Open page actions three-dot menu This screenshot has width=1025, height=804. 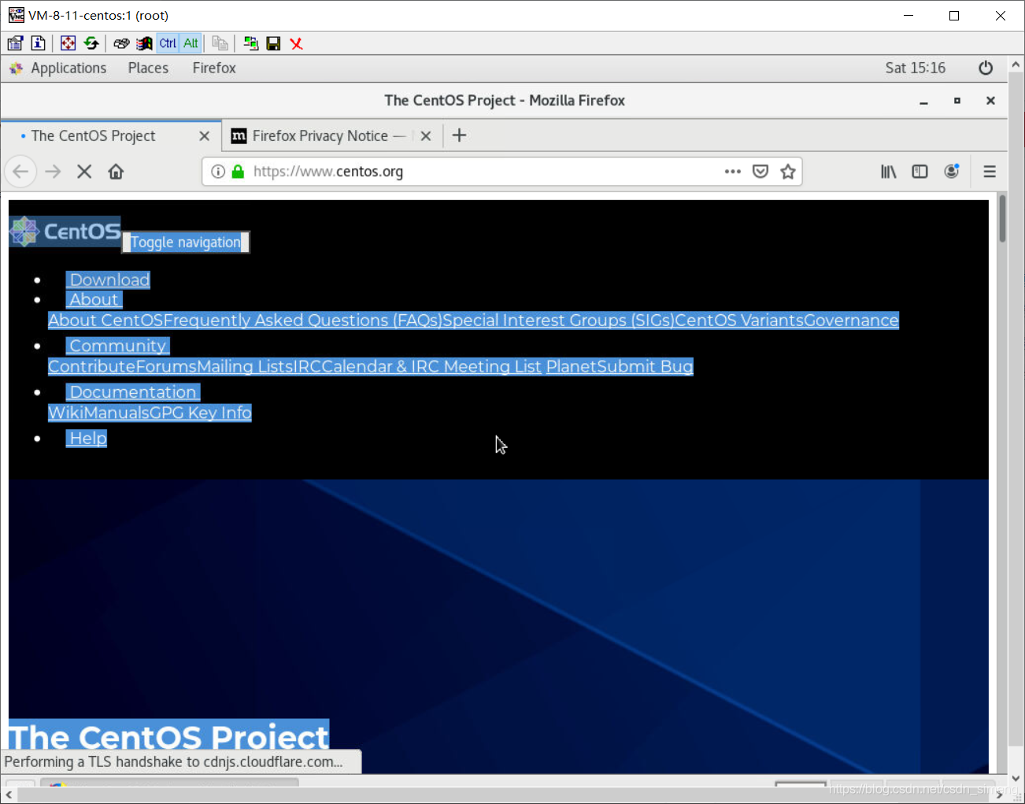point(733,172)
